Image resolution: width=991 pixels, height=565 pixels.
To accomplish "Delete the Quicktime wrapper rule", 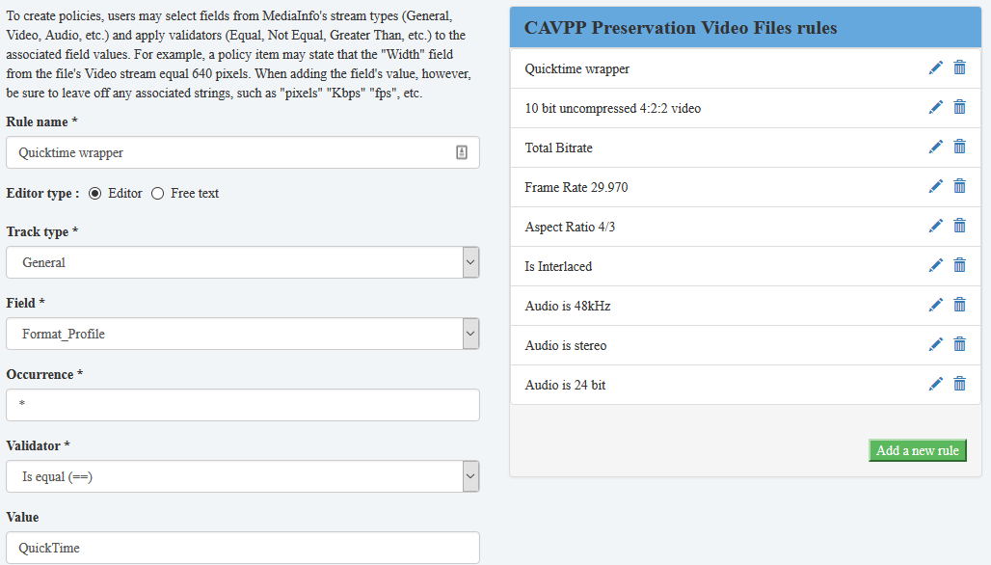I will 959,67.
